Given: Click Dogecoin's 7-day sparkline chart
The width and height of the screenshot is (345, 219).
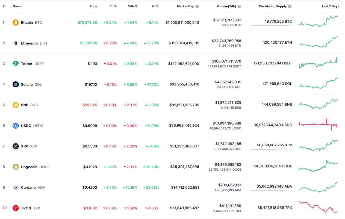Looking at the screenshot, I should [318, 166].
